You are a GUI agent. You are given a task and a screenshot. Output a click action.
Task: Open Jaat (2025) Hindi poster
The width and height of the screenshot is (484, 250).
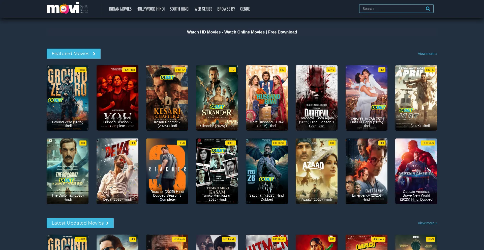pyautogui.click(x=416, y=98)
